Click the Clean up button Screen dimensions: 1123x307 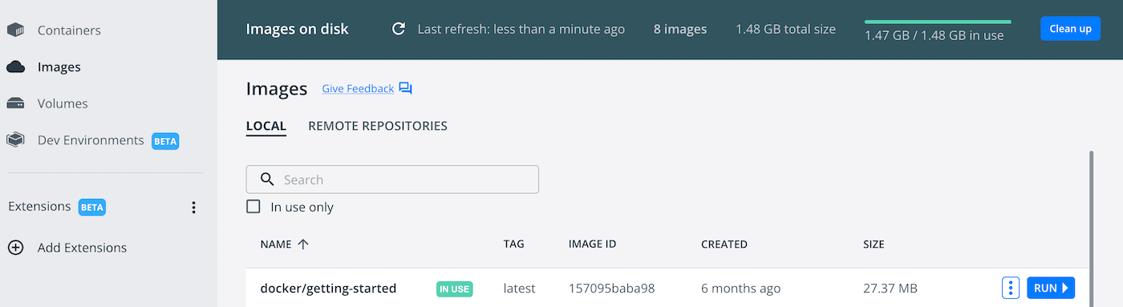1070,29
